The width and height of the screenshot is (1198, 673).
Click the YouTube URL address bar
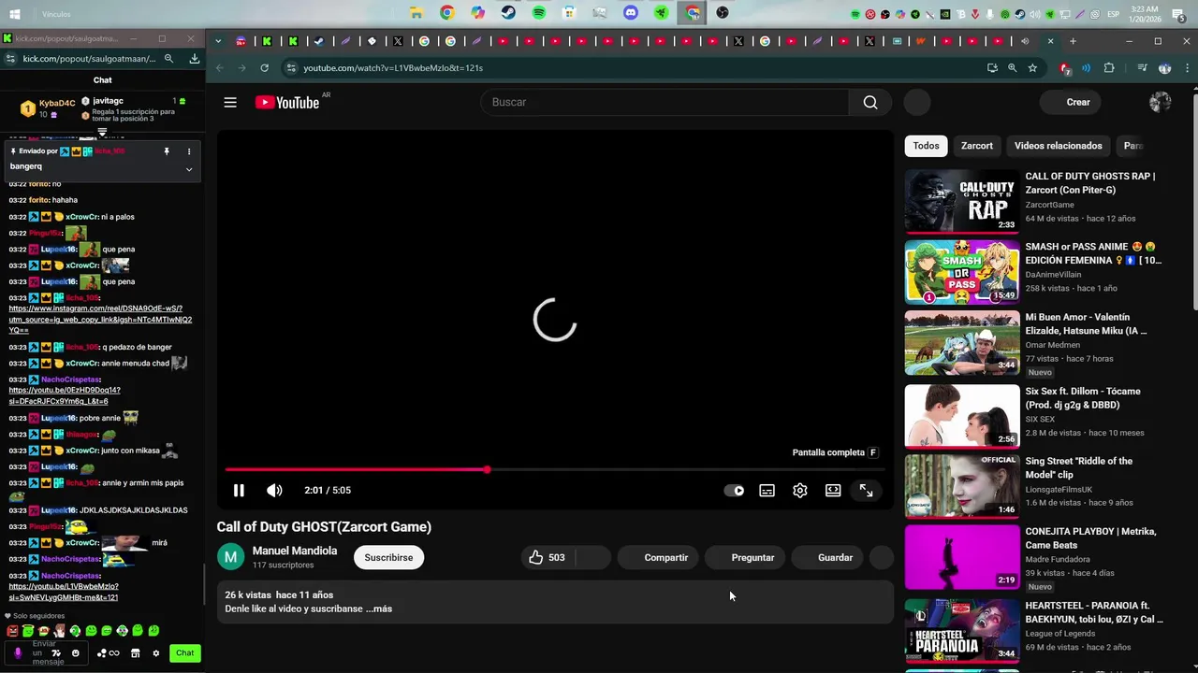coord(636,68)
